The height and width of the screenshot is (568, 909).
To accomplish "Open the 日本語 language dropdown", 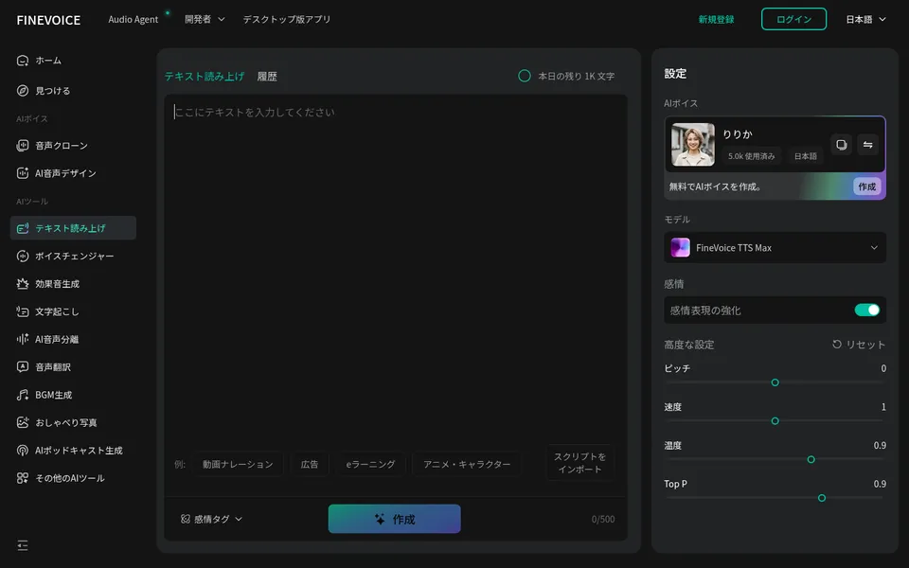I will click(x=865, y=19).
